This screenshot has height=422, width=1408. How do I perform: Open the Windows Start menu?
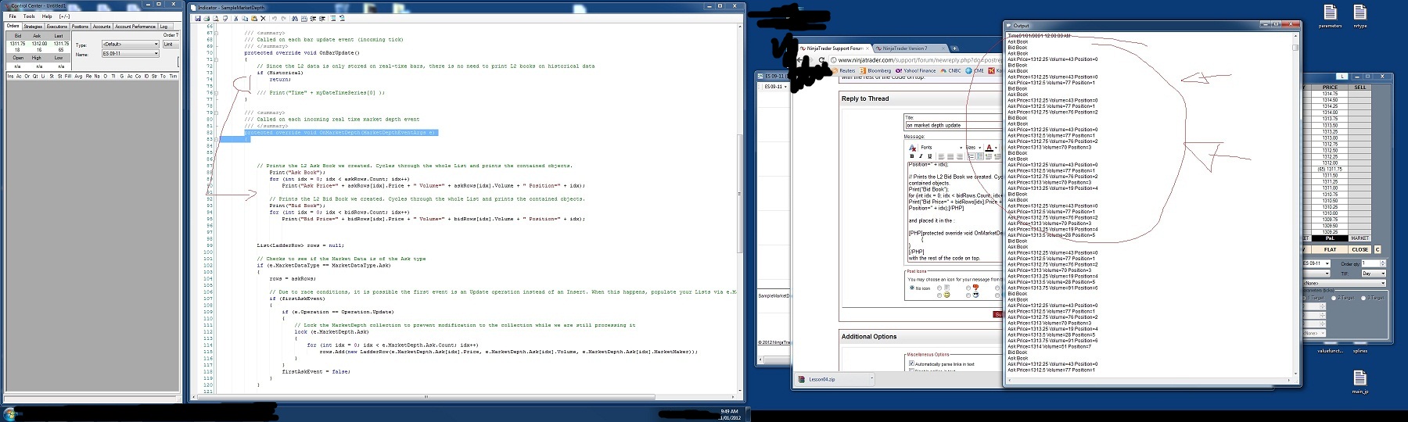point(9,414)
